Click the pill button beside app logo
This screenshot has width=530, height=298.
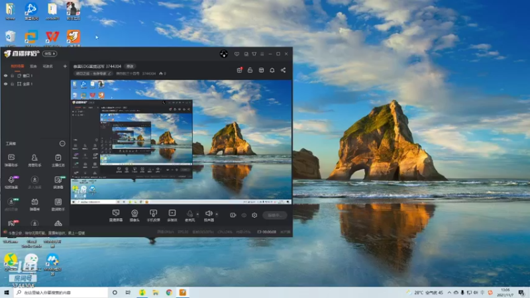pyautogui.click(x=50, y=54)
